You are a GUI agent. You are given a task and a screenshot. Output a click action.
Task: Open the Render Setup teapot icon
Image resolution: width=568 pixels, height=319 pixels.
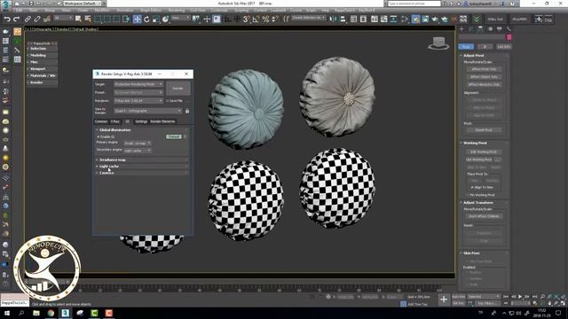click(x=416, y=19)
